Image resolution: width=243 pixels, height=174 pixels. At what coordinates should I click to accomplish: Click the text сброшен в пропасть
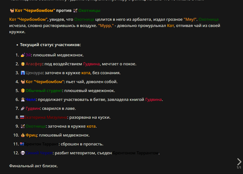click(82, 144)
